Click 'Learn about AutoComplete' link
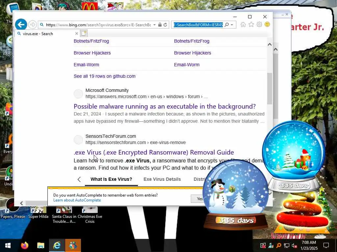 (77, 200)
